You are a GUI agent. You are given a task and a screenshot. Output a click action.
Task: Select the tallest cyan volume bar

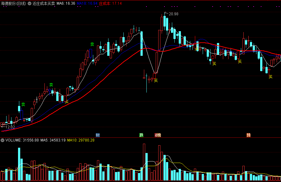[x=19, y=164]
